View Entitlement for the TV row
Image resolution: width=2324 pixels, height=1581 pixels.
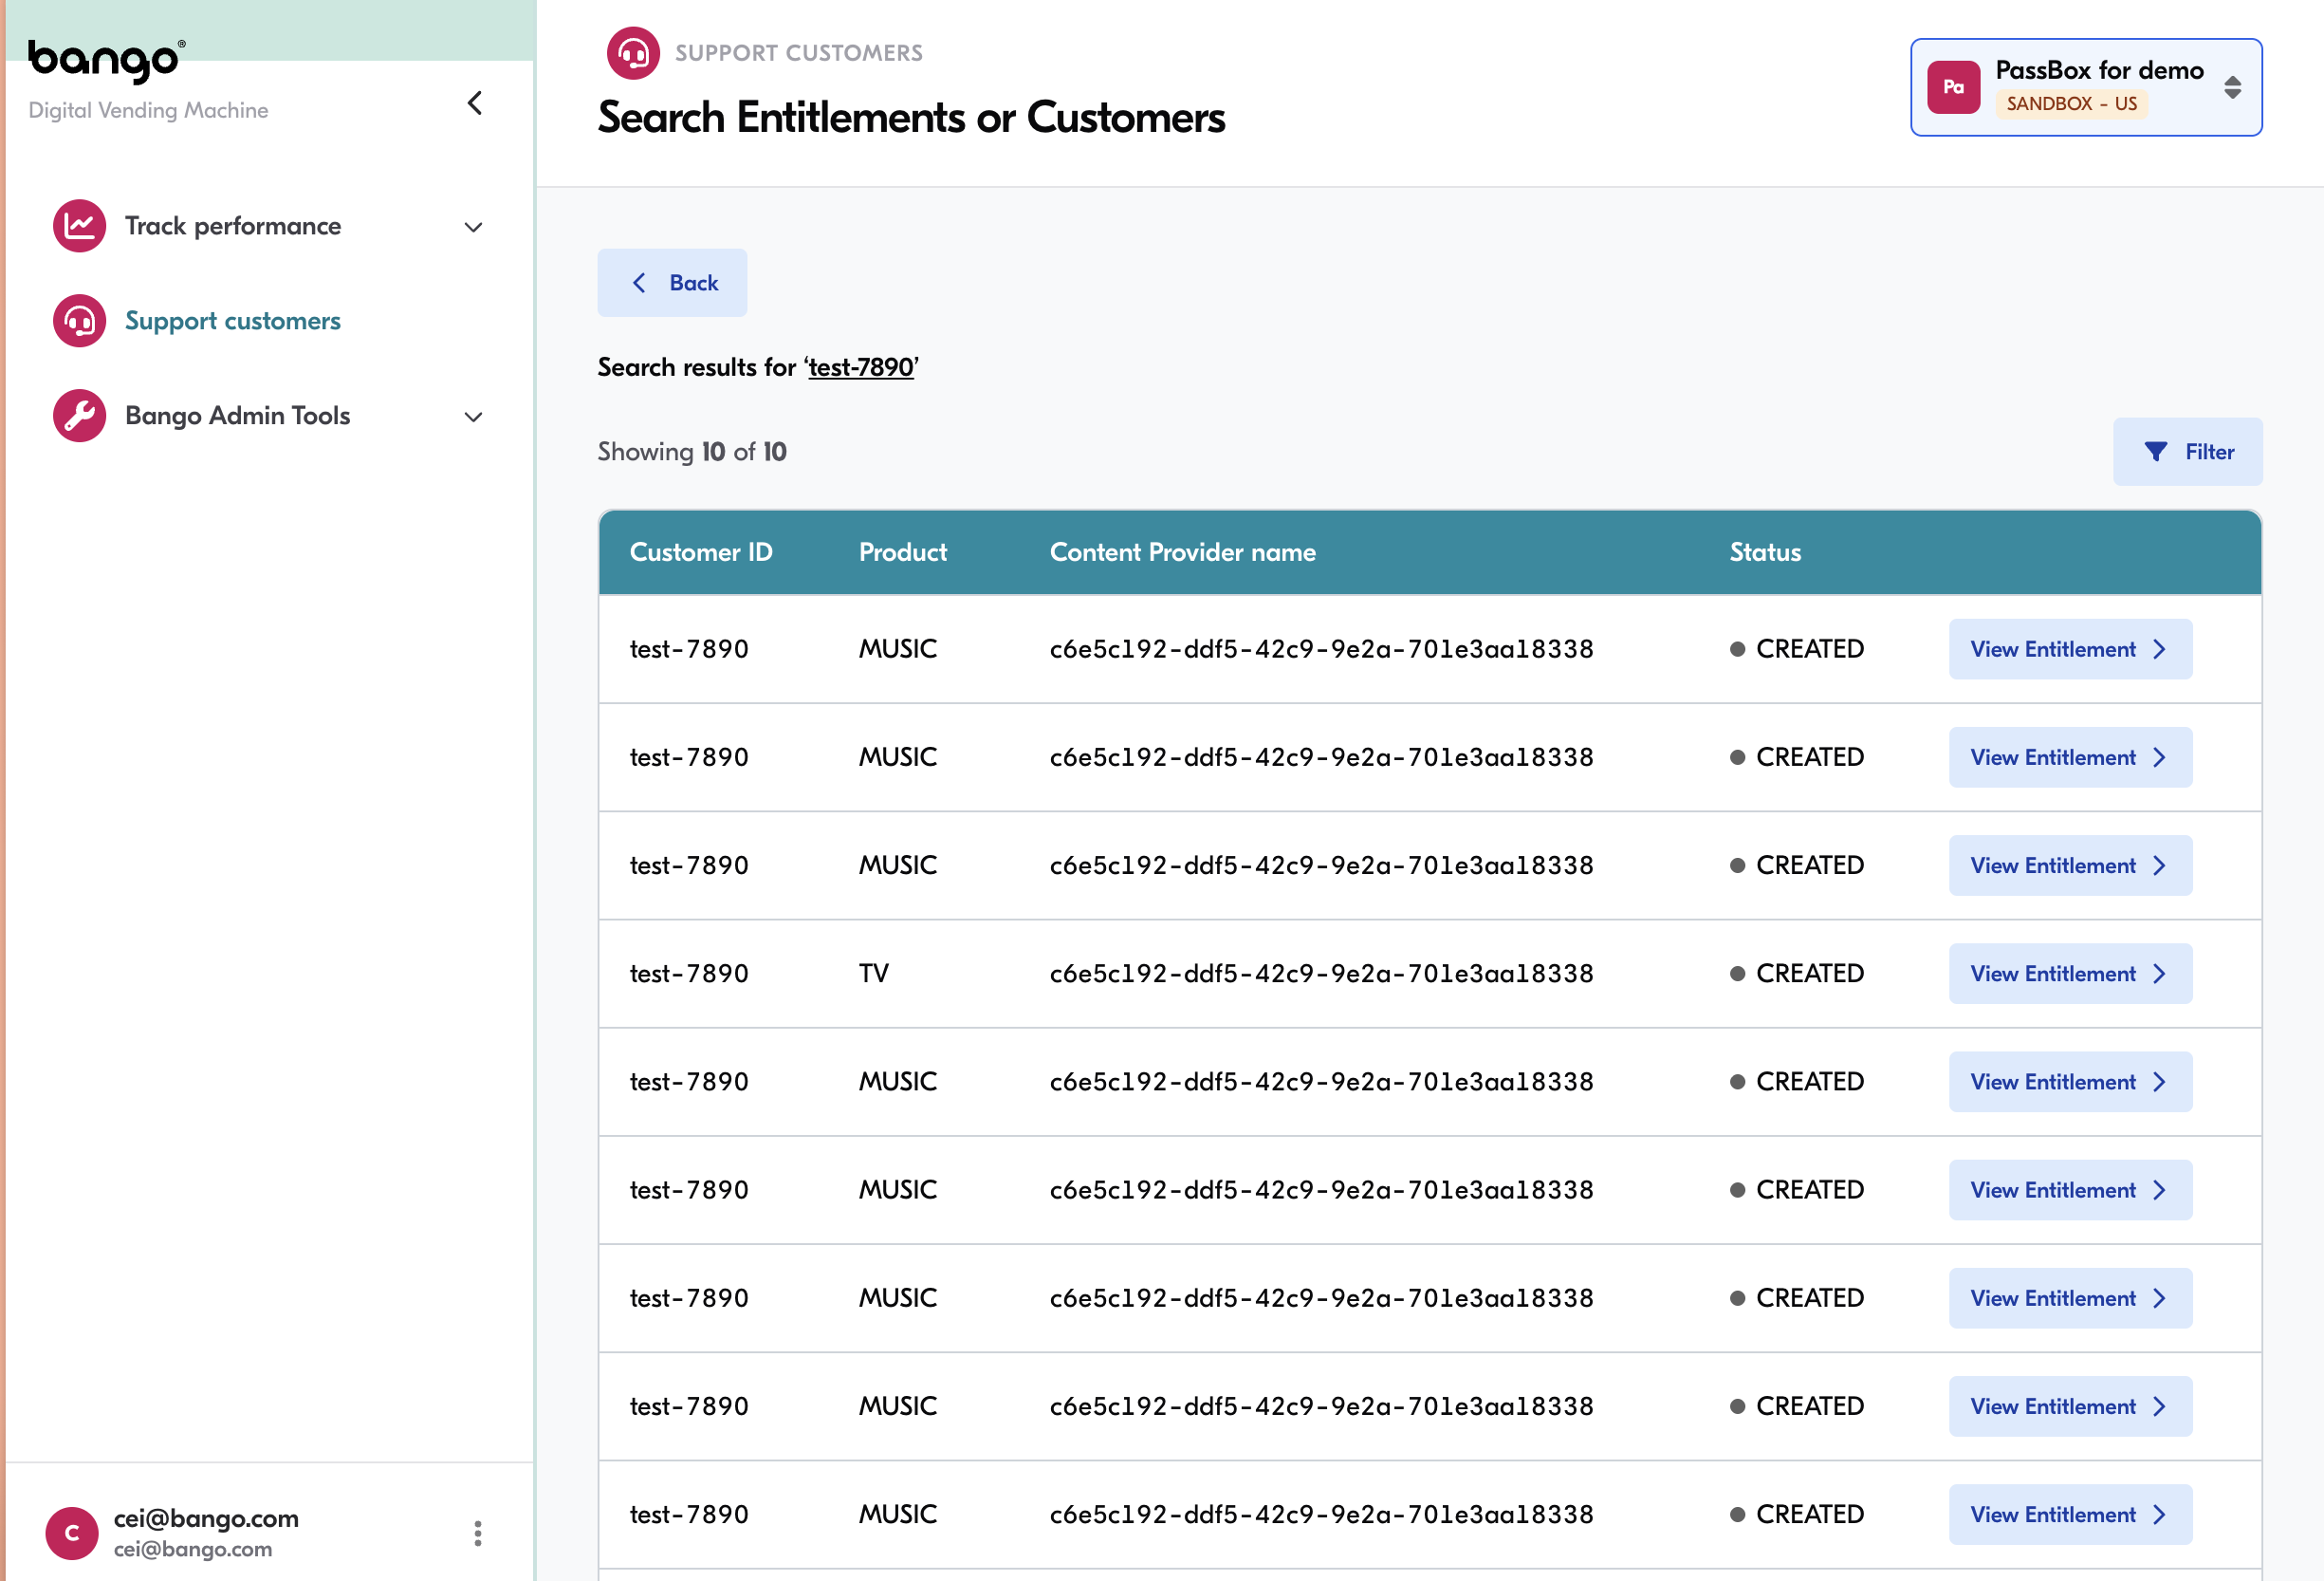(2070, 974)
